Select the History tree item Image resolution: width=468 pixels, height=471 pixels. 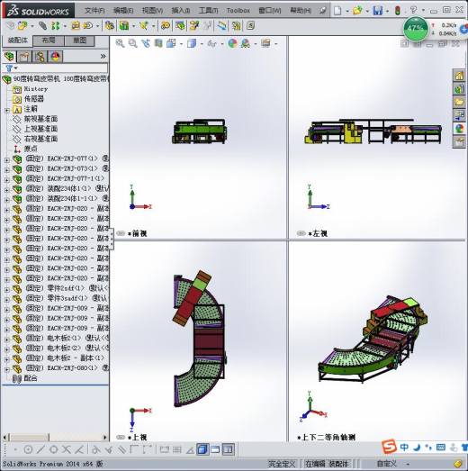[36, 89]
